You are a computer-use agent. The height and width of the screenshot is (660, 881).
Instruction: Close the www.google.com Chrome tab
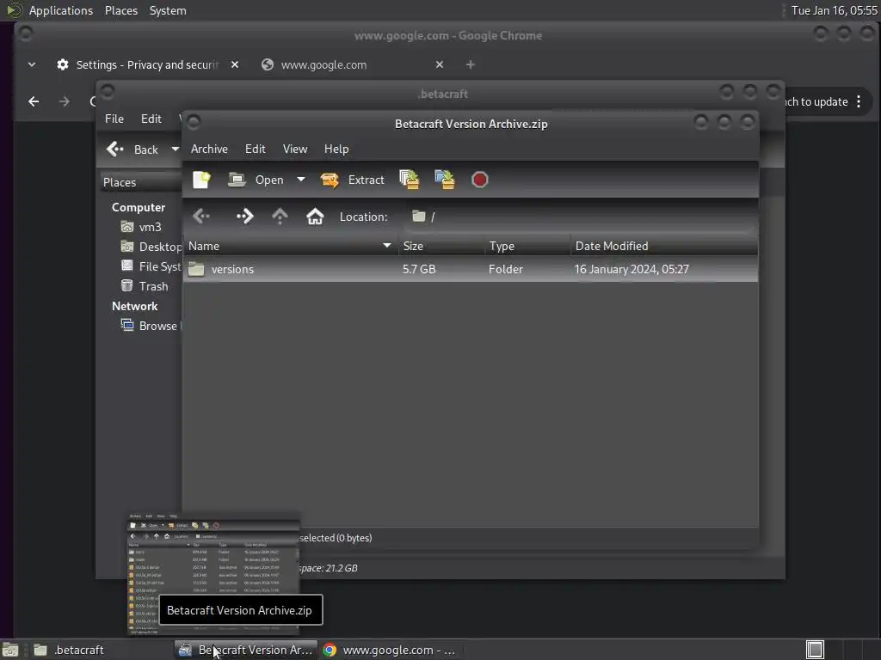[x=440, y=64]
